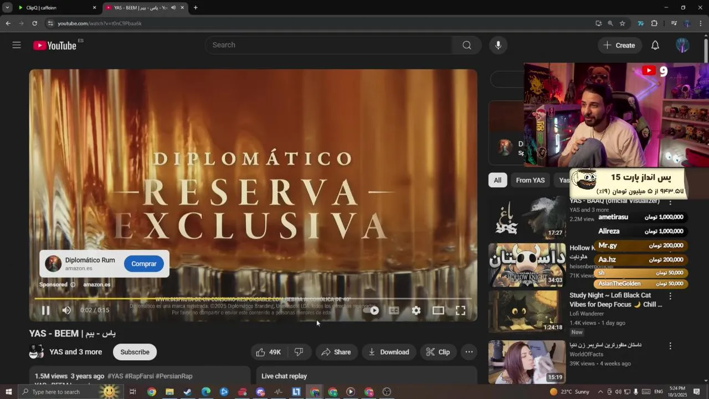Open the Chrome extensions puzzle icon
The height and width of the screenshot is (399, 709).
[x=654, y=23]
